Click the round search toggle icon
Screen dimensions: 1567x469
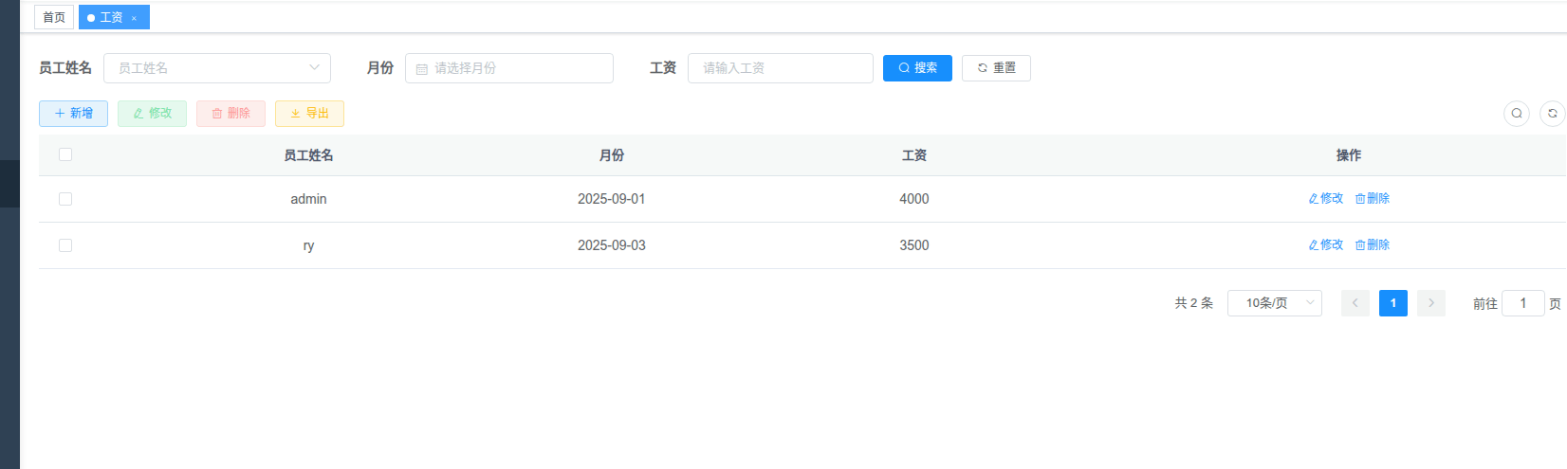pyautogui.click(x=1516, y=114)
